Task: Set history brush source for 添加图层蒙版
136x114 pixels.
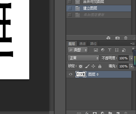Action: 70,15
